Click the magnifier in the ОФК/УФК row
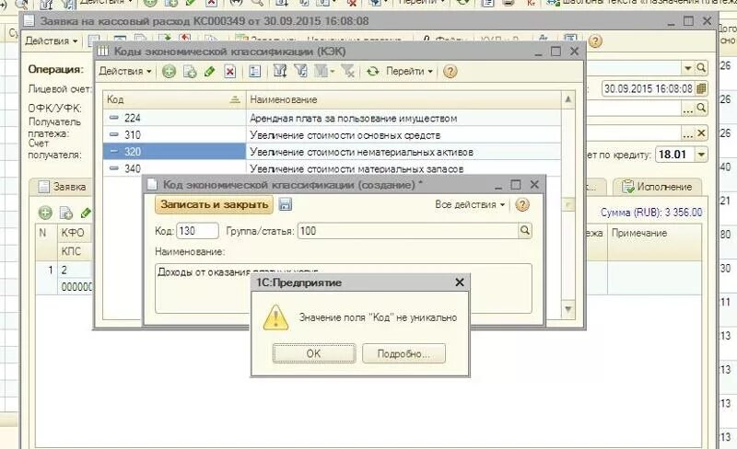This screenshot has height=449, width=737. click(x=701, y=109)
